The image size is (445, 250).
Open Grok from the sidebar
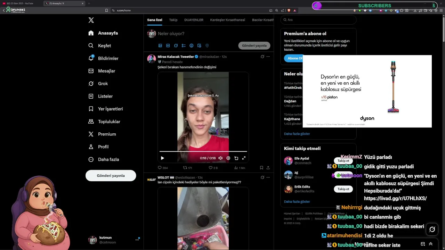pyautogui.click(x=98, y=84)
